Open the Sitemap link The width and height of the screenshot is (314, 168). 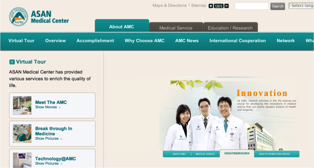pos(199,6)
